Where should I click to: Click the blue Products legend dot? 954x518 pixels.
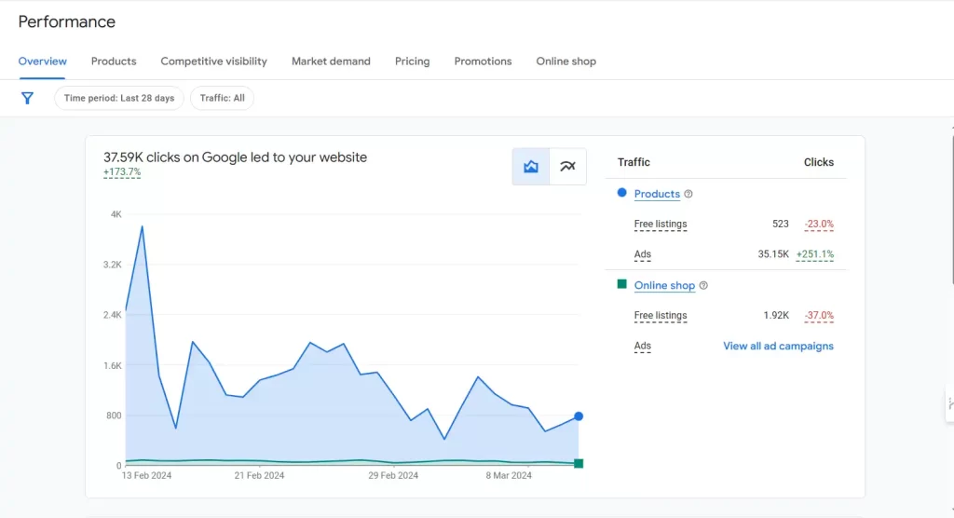(x=621, y=193)
